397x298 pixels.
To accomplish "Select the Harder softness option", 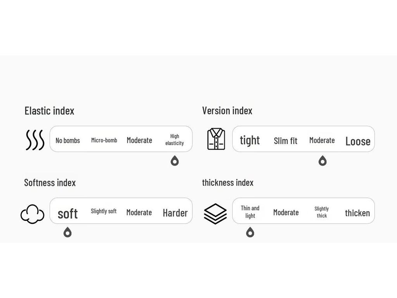I will [x=175, y=213].
